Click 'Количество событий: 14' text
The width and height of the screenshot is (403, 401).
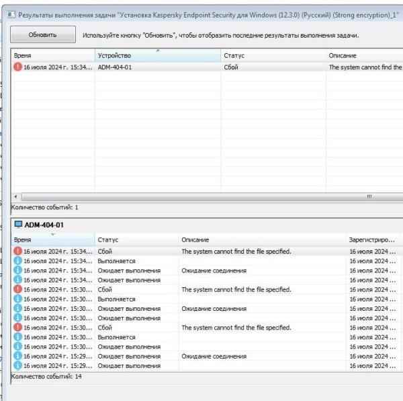[x=46, y=377]
